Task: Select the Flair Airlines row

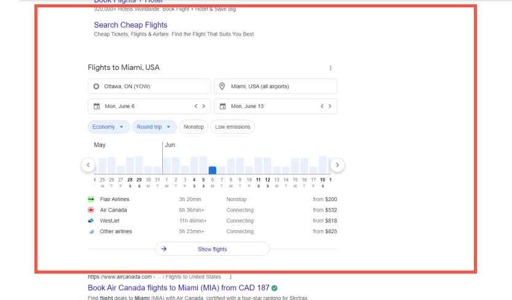Action: [x=212, y=199]
